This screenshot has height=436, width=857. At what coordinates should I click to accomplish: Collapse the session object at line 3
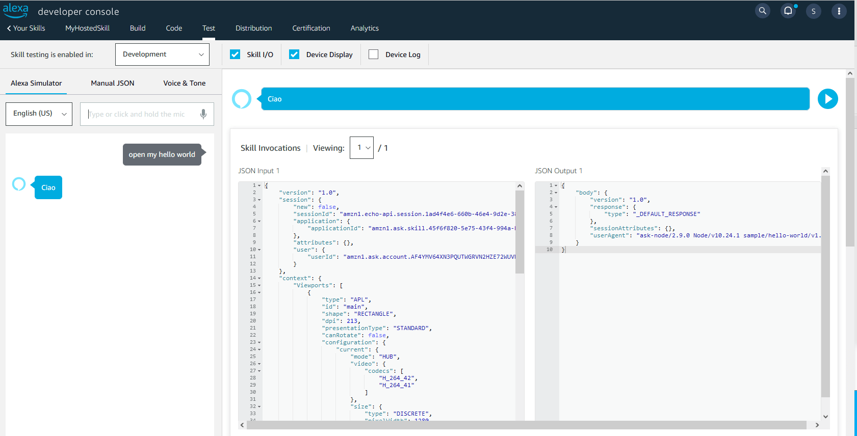click(259, 200)
